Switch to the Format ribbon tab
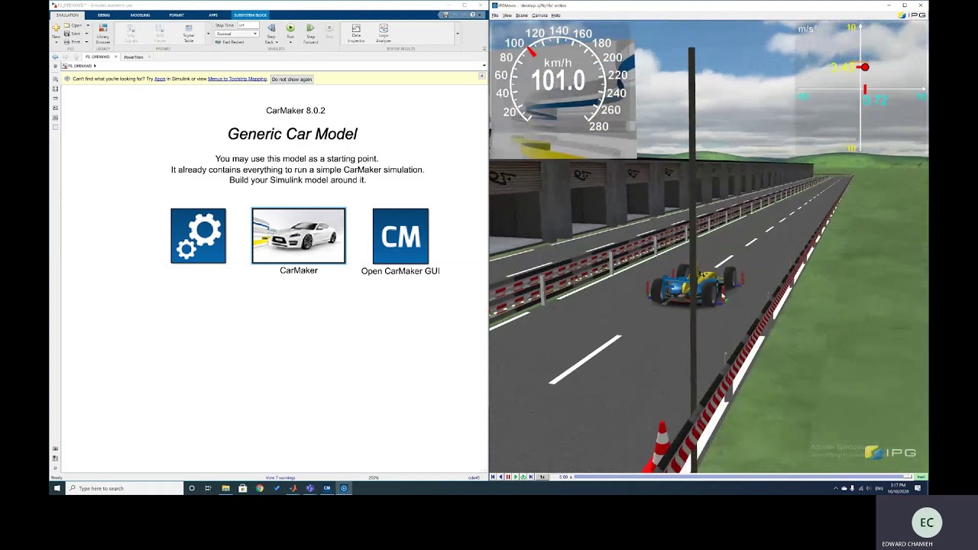 coord(176,15)
